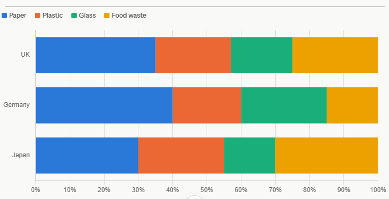Select the Germany Paper bar segment
Viewport: 389px width, 199px height.
pyautogui.click(x=104, y=105)
